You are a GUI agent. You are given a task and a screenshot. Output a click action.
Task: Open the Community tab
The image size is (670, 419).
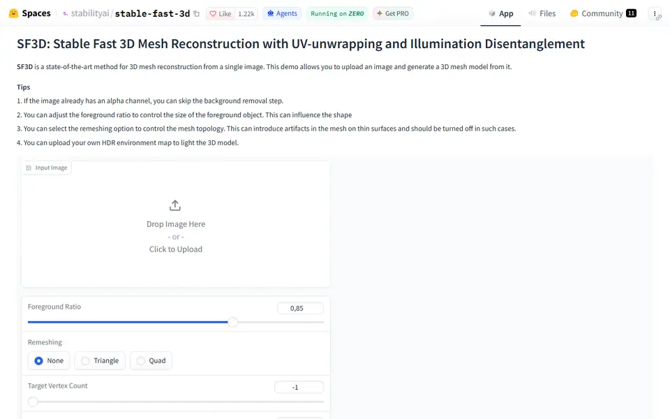coord(603,14)
